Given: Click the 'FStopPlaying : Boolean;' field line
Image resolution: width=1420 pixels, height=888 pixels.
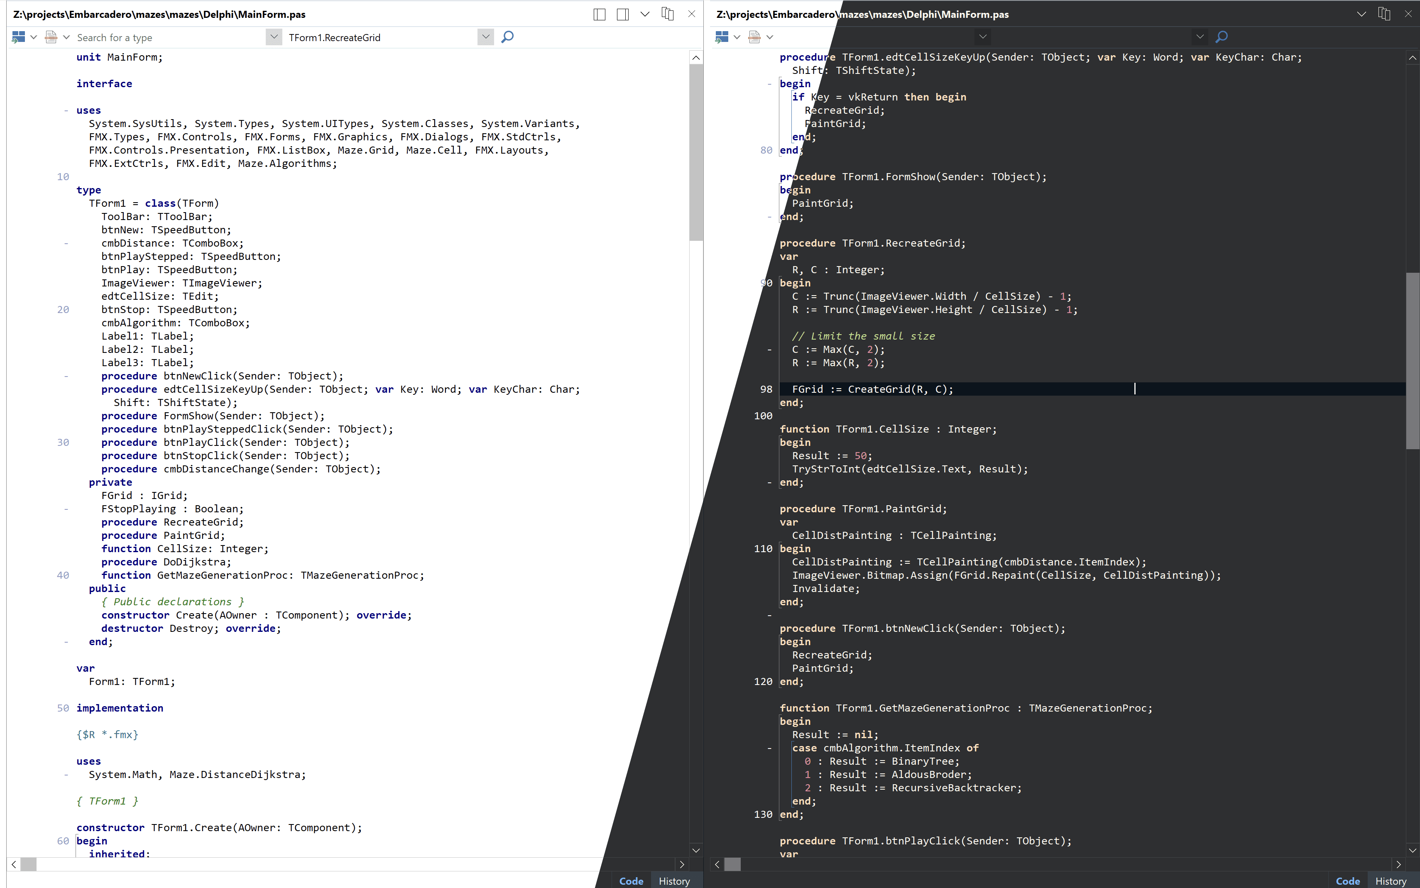Looking at the screenshot, I should click(x=172, y=509).
